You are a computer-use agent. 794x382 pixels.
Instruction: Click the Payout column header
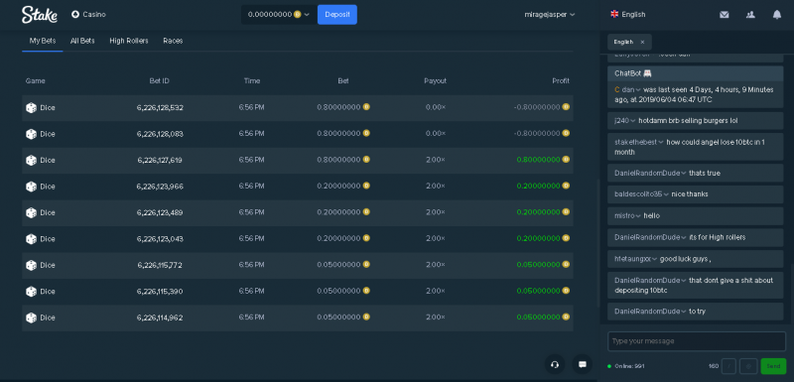click(436, 81)
